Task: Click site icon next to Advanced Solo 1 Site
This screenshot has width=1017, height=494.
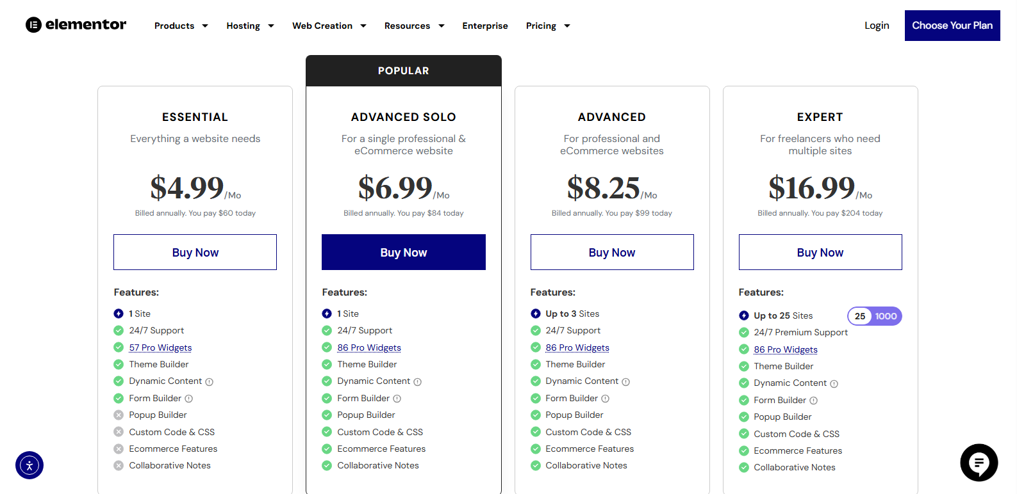Action: [327, 314]
